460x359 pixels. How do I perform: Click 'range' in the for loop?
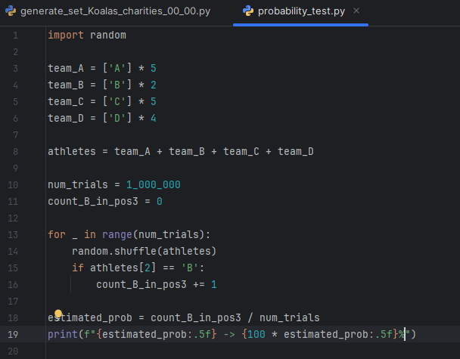pos(117,234)
